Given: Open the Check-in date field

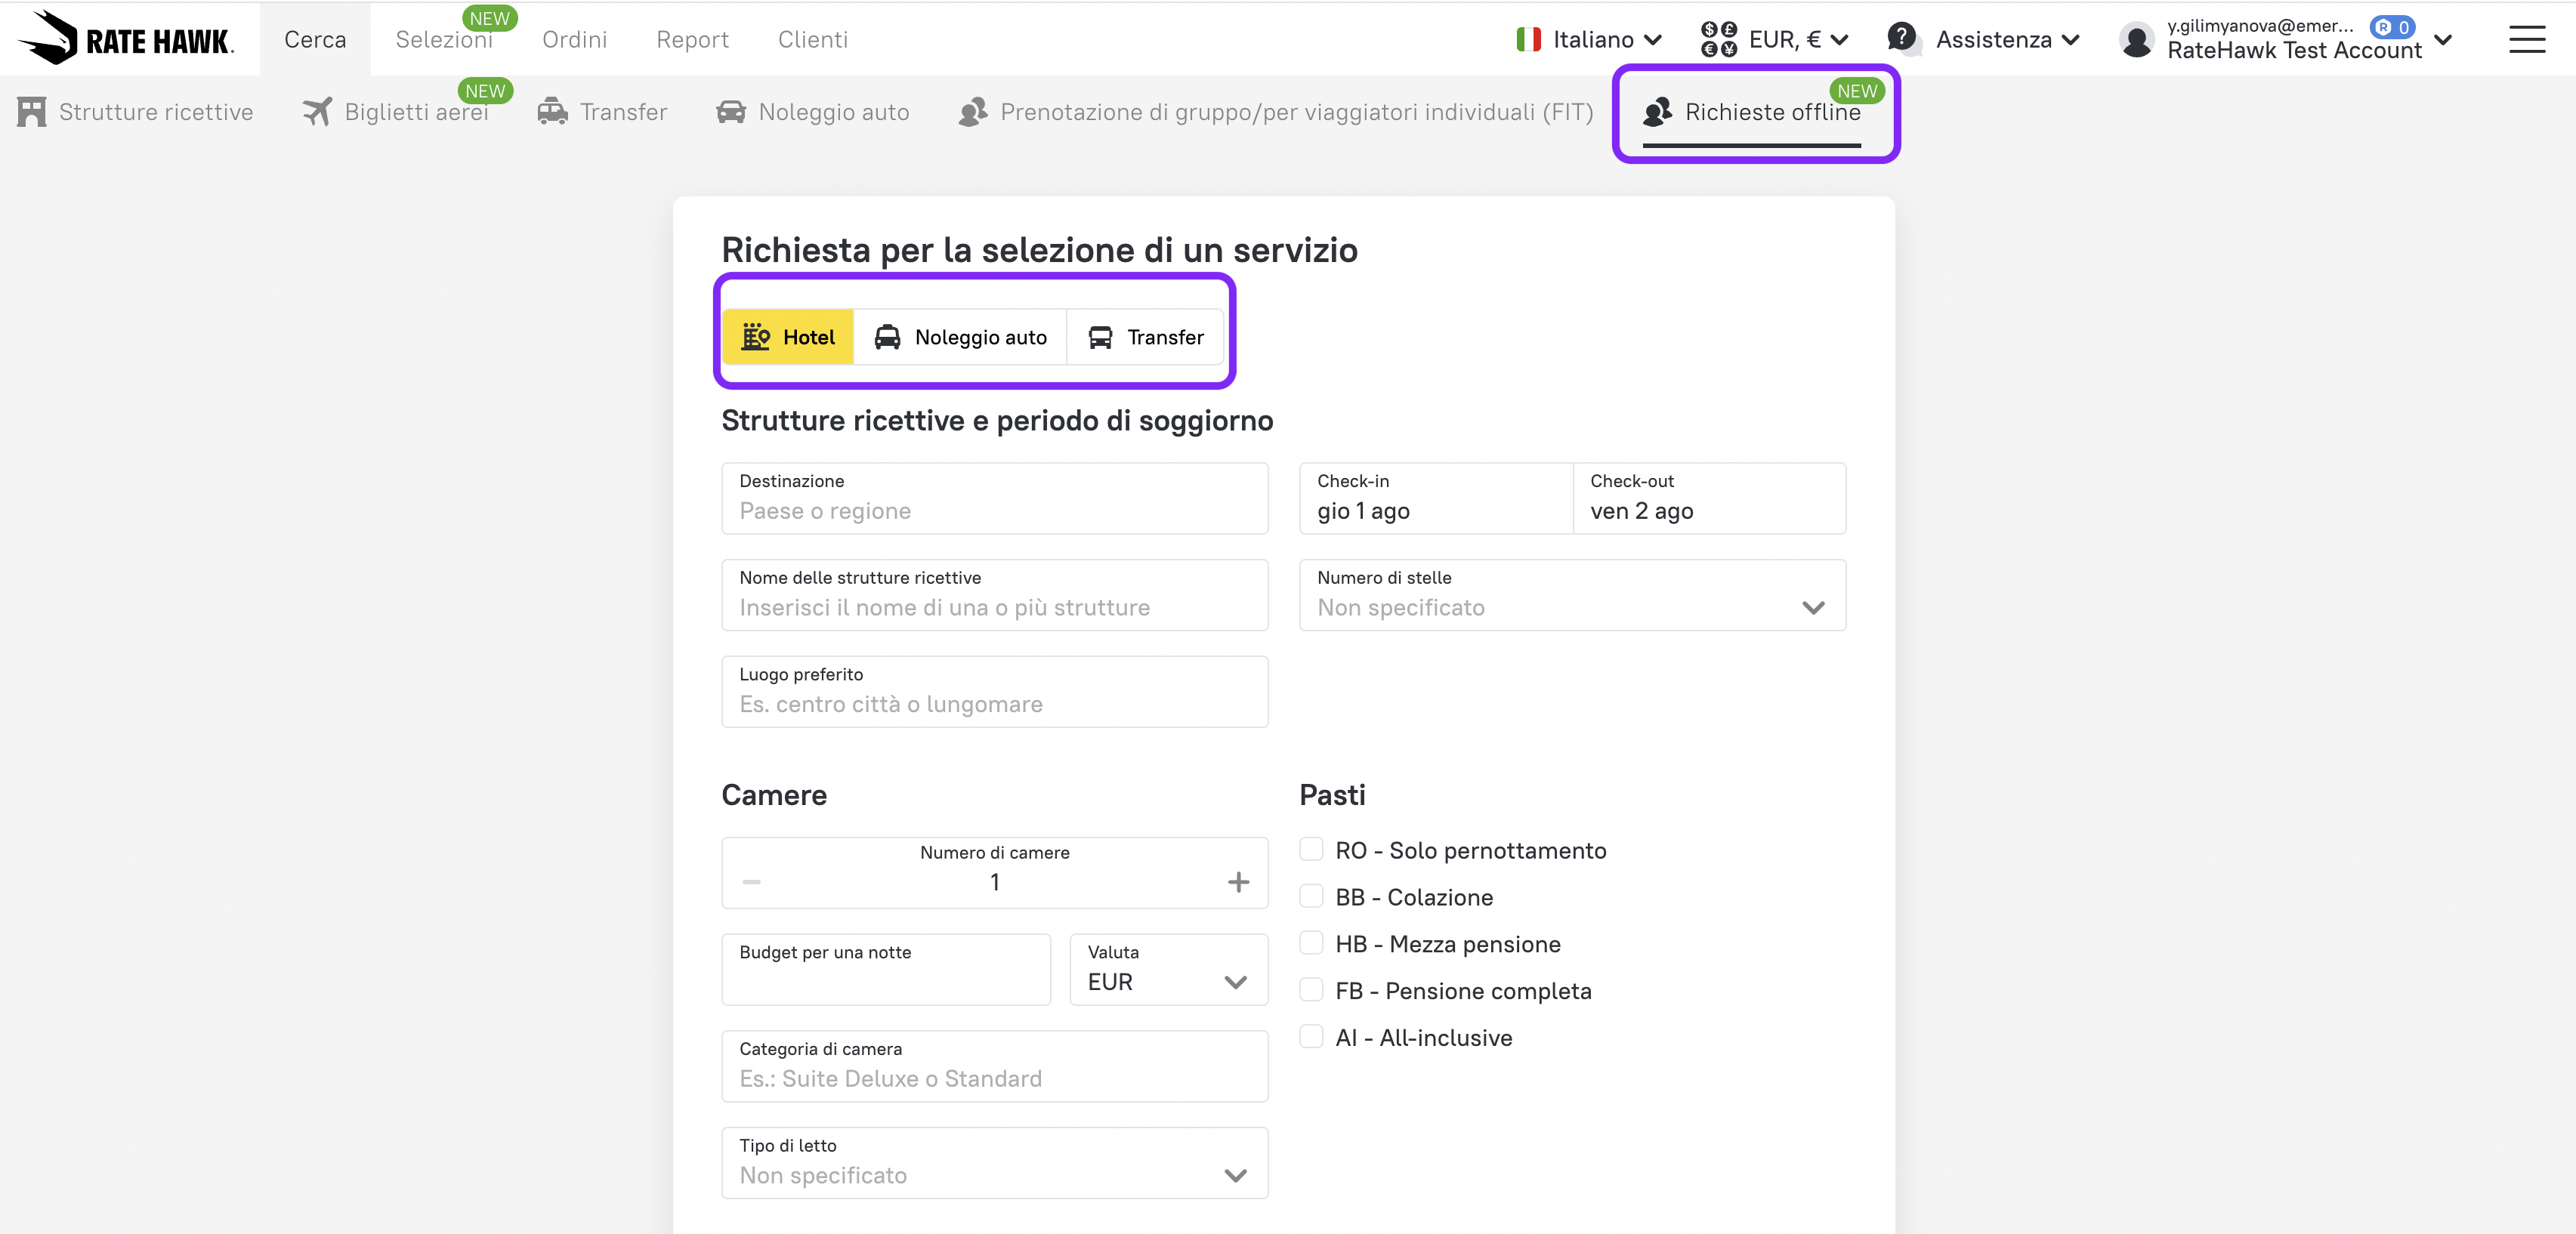Looking at the screenshot, I should click(x=1435, y=498).
